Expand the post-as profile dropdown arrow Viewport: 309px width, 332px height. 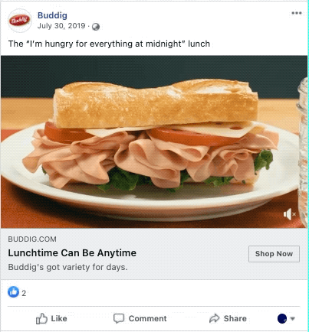pos(293,318)
